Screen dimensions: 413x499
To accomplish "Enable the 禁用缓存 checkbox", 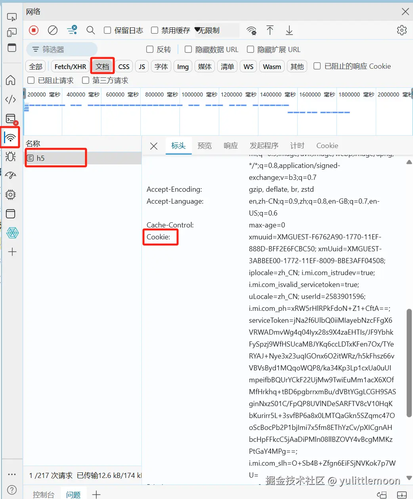I will (x=155, y=30).
